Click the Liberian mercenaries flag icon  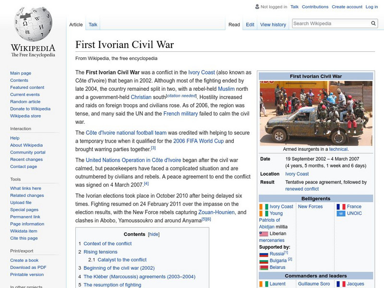(x=263, y=234)
